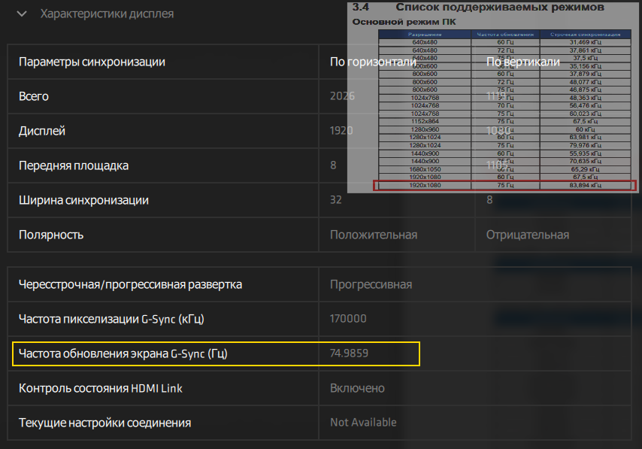Select the Чересстрочная/прогрессивная развертка label
The image size is (642, 449).
(130, 284)
